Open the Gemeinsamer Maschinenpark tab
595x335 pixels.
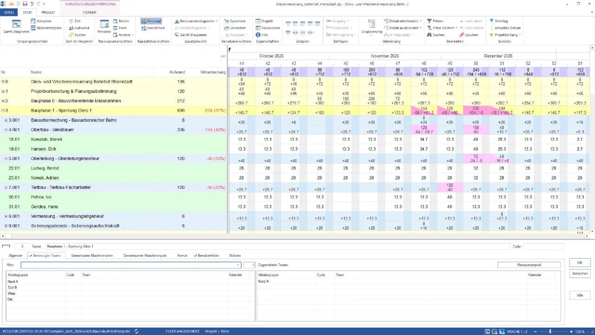[145, 255]
